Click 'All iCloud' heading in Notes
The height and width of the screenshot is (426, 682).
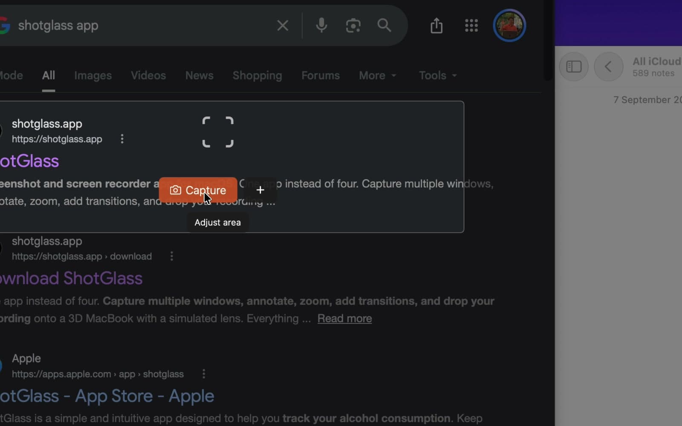(x=657, y=61)
